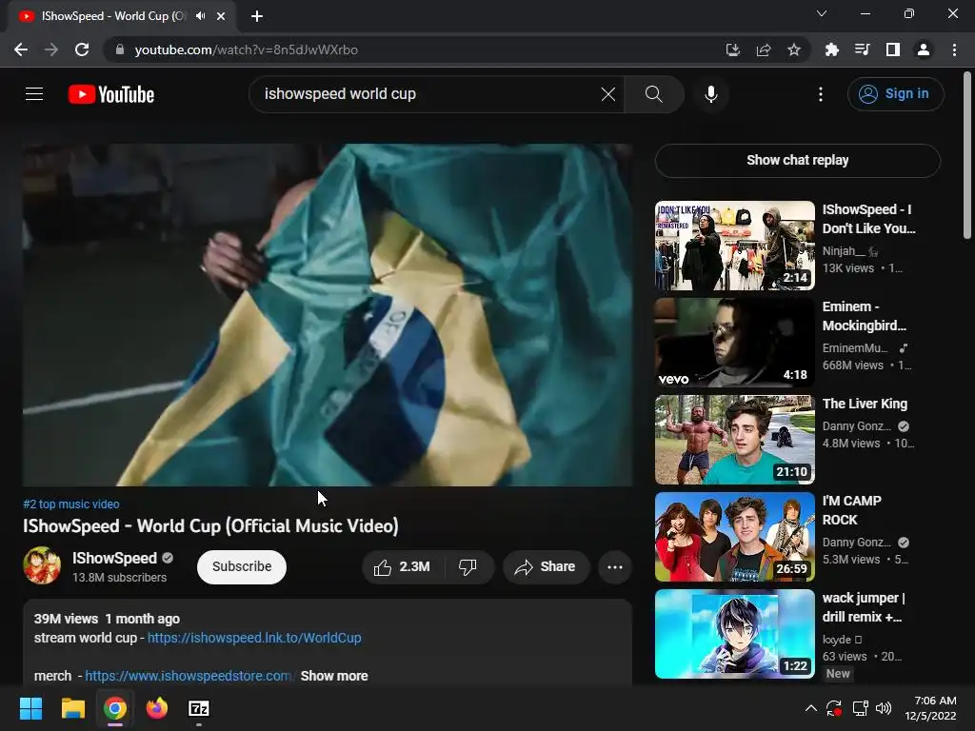Click the #2 top music video link

[x=70, y=504]
